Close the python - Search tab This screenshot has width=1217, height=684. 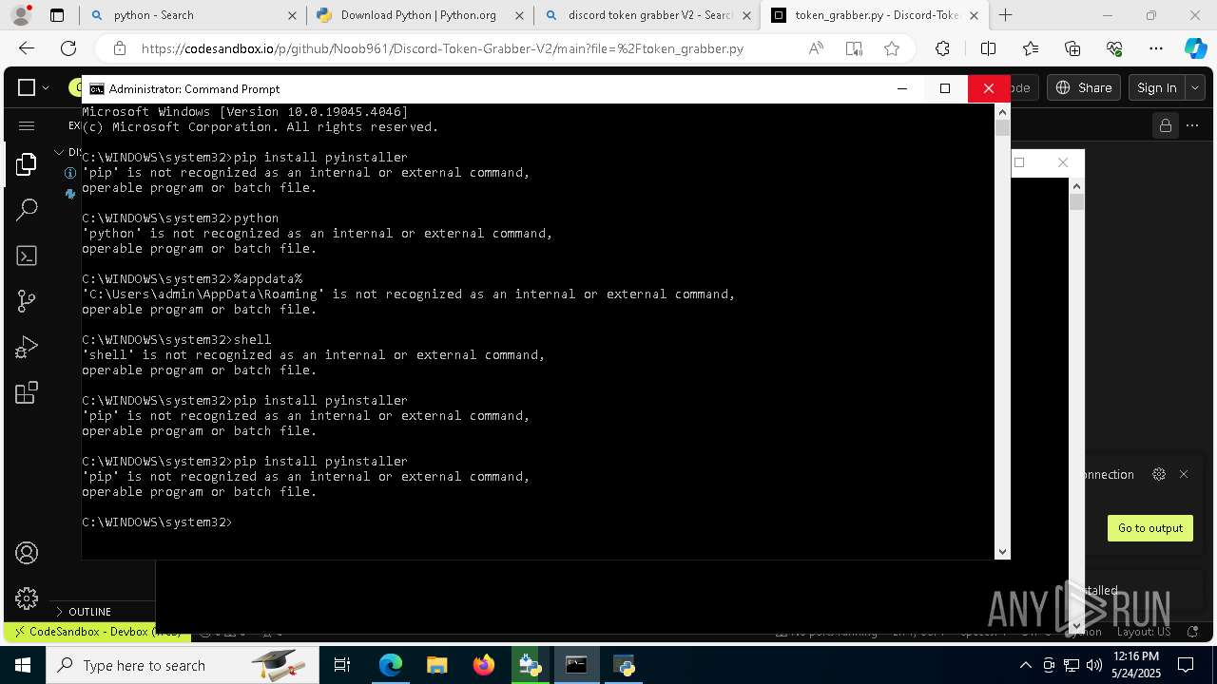point(292,15)
